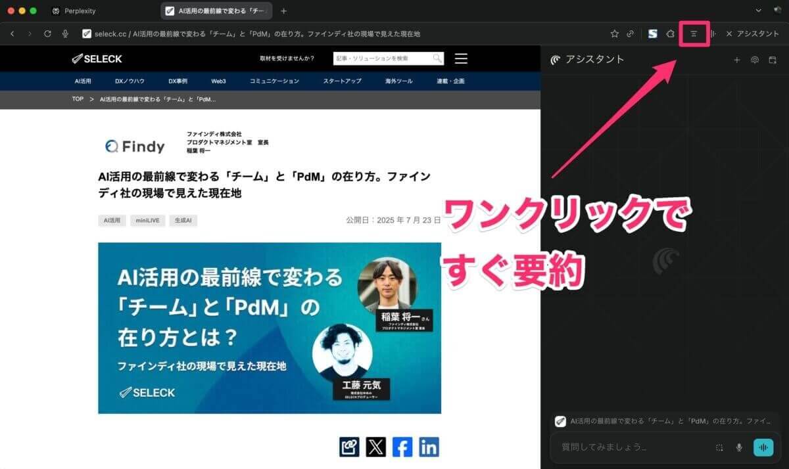789x469 pixels.
Task: Click the attached page chip above the question box
Action: click(x=665, y=421)
